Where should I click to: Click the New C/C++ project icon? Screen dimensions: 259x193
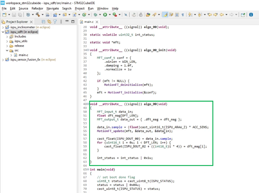tap(55, 15)
